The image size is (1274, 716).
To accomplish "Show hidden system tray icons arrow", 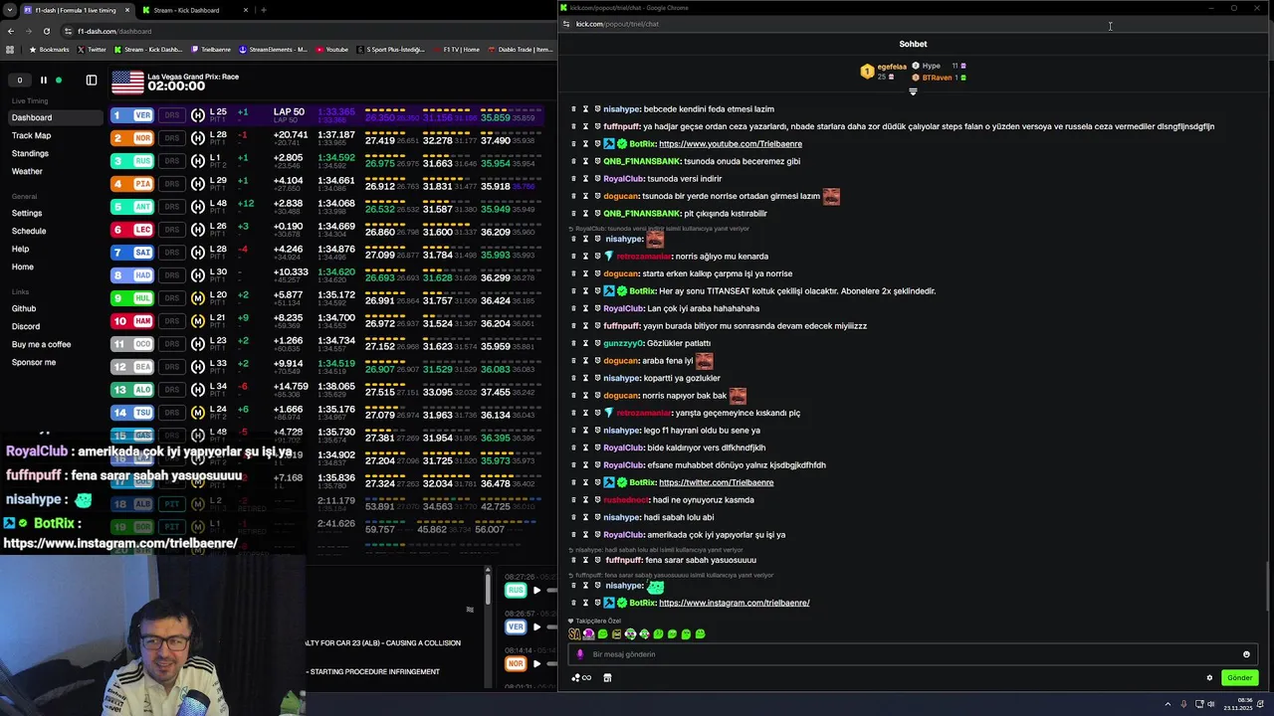I will pos(1168,704).
